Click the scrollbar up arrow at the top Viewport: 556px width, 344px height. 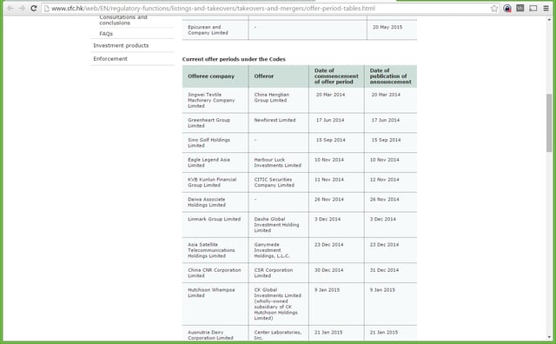(x=549, y=19)
